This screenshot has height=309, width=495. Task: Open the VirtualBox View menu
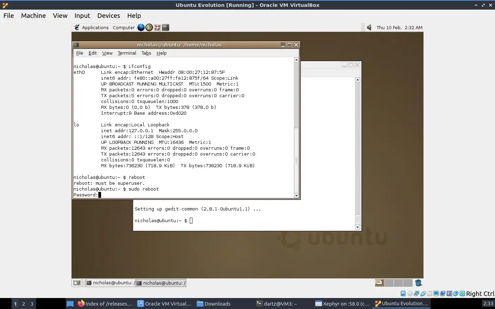point(60,15)
